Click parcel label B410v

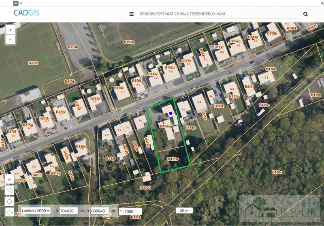coord(81,147)
